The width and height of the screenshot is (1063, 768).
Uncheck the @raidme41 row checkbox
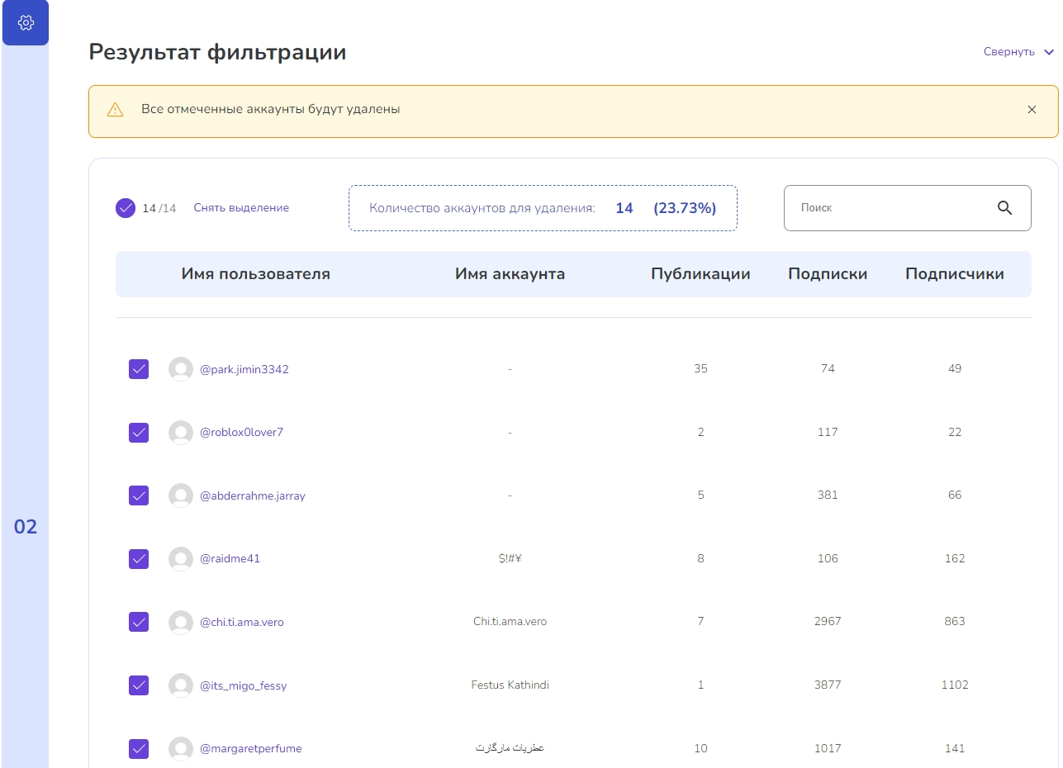click(x=139, y=559)
